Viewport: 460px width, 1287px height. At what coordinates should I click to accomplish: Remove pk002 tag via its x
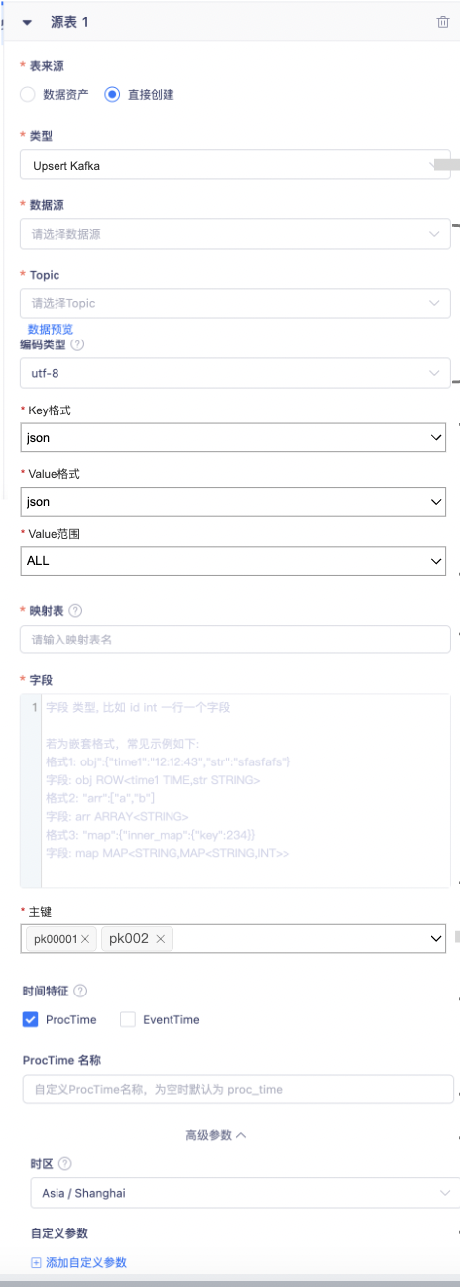pyautogui.click(x=161, y=938)
